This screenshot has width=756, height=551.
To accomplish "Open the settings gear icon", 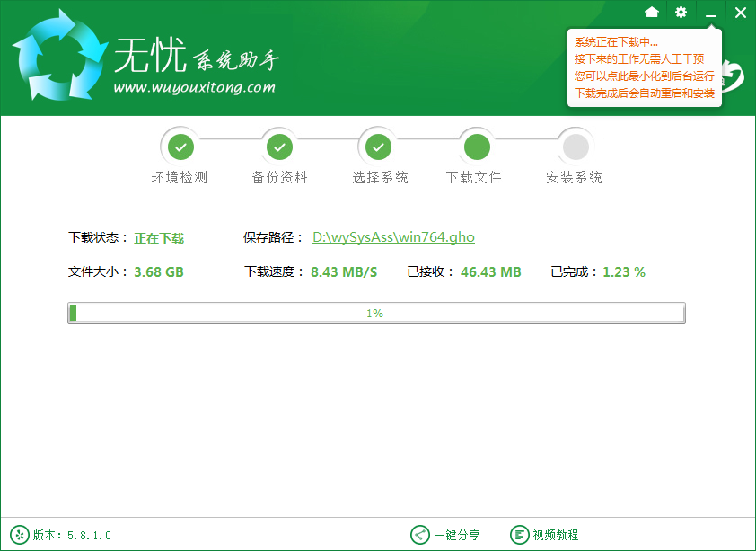I will [681, 13].
